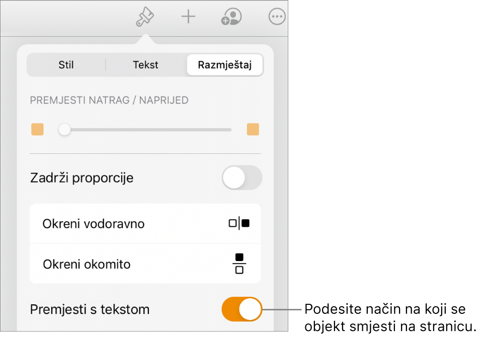Choose the Okreni okomito text
The width and height of the screenshot is (483, 337).
[87, 264]
